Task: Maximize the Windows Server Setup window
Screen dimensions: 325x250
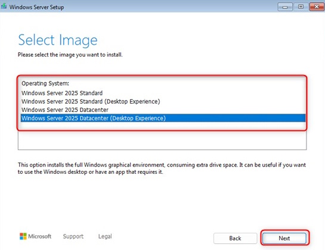Action: [x=301, y=7]
